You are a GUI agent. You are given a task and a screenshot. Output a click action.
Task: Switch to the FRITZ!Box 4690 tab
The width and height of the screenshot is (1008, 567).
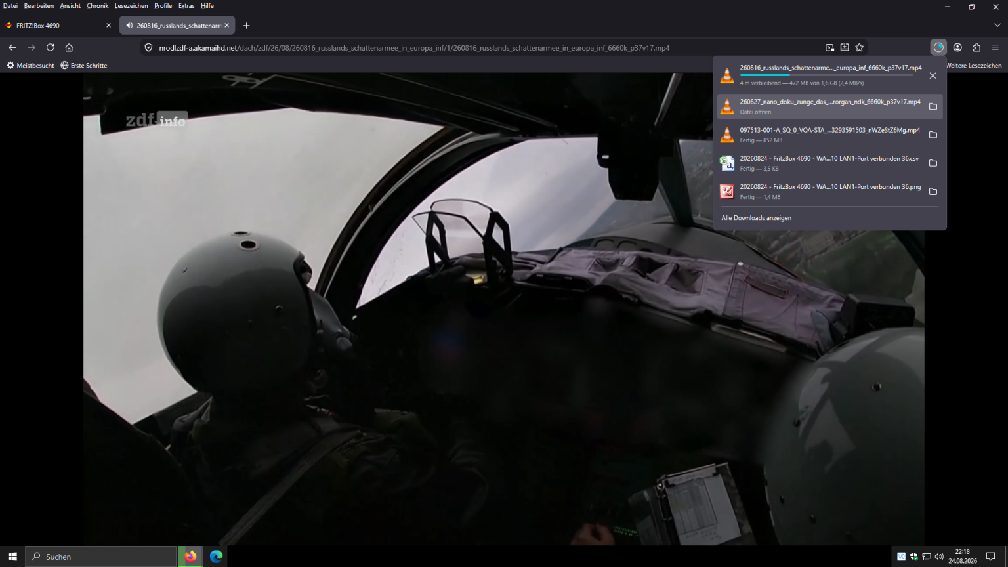58,26
